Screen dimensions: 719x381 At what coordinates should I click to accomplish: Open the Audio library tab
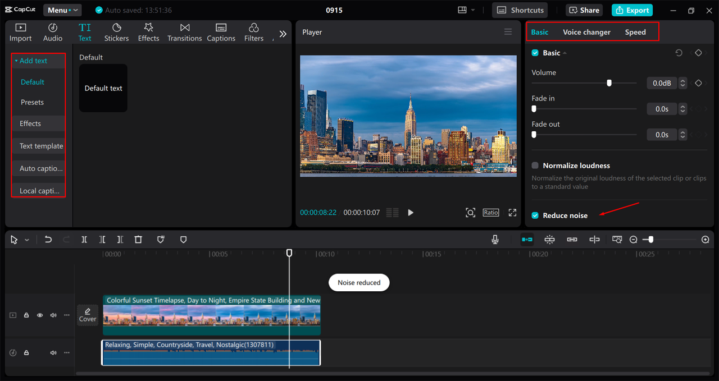pyautogui.click(x=53, y=33)
